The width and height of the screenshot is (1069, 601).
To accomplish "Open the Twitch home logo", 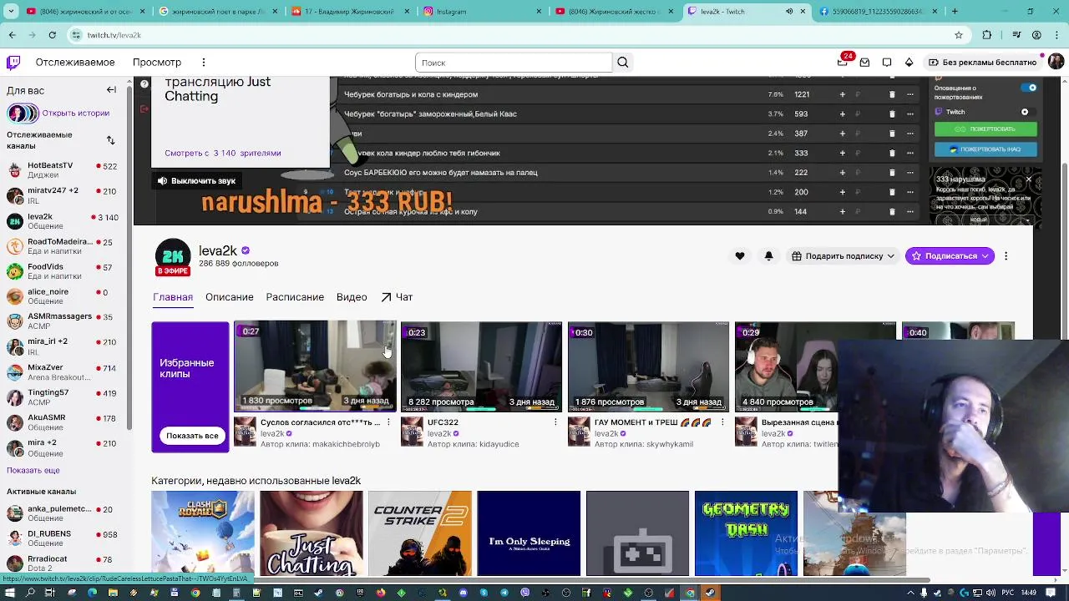I will tap(13, 63).
